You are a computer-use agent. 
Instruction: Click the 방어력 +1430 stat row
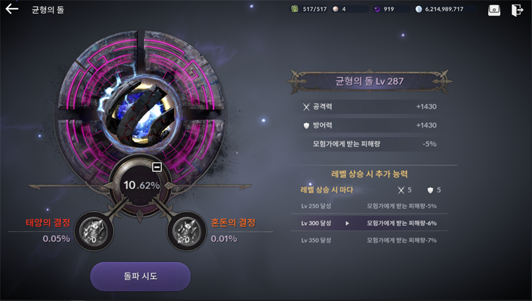coord(369,126)
